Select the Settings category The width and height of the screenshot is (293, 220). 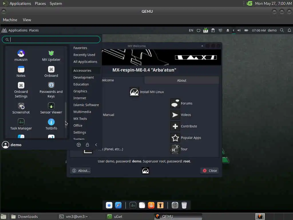click(x=80, y=132)
